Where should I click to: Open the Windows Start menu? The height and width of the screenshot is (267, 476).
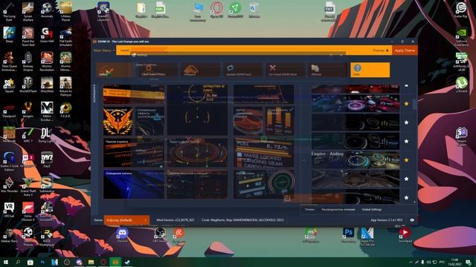pyautogui.click(x=6, y=262)
